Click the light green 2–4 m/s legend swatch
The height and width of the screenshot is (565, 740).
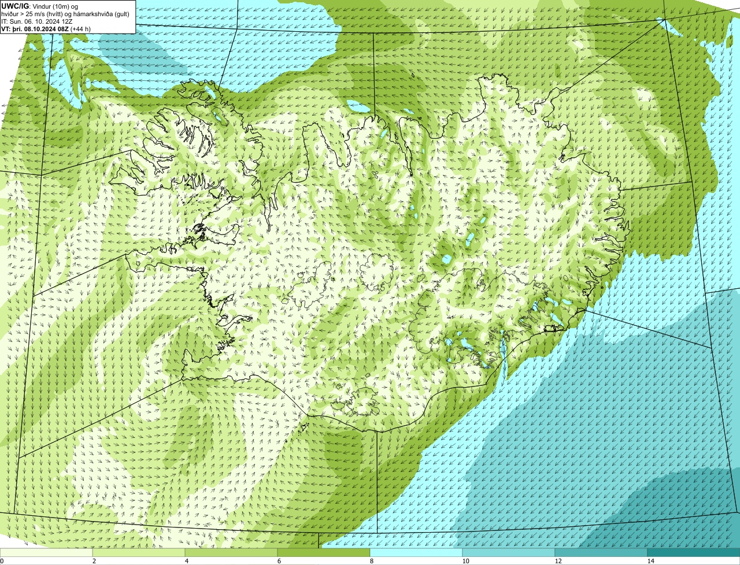139,552
